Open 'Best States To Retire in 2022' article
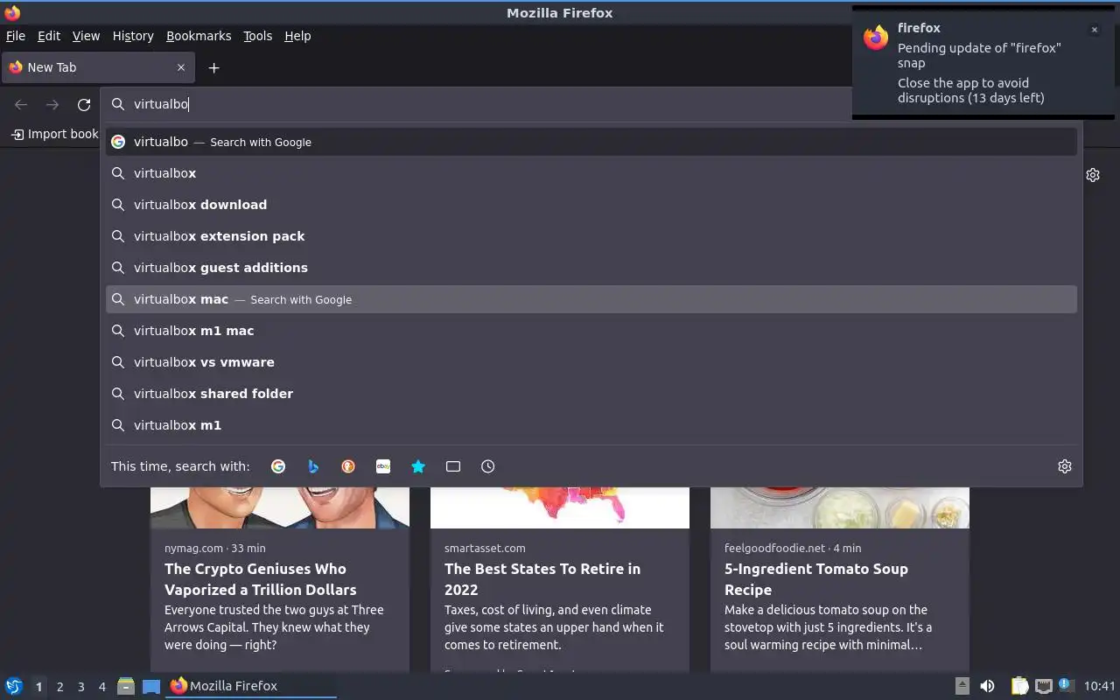The height and width of the screenshot is (700, 1120). click(x=542, y=579)
